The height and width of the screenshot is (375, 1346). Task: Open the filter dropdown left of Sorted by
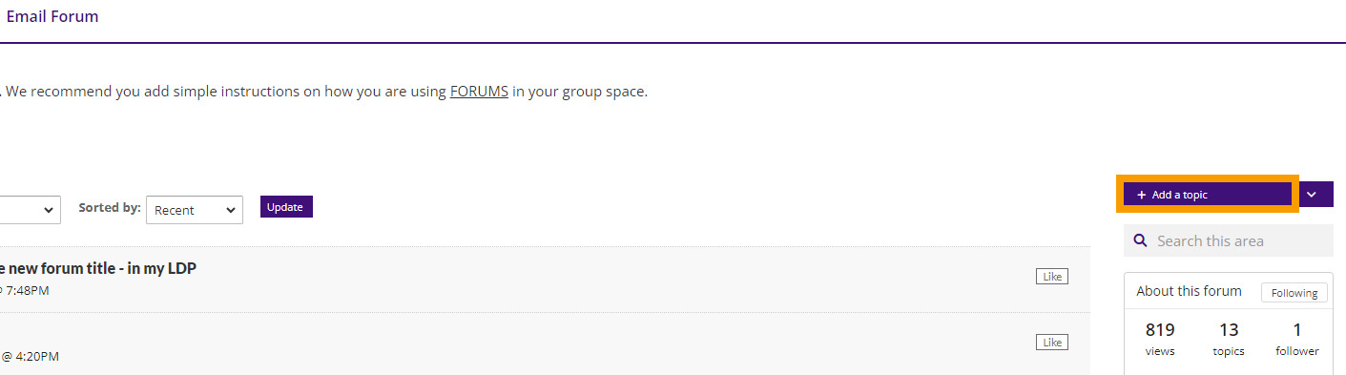coord(31,210)
